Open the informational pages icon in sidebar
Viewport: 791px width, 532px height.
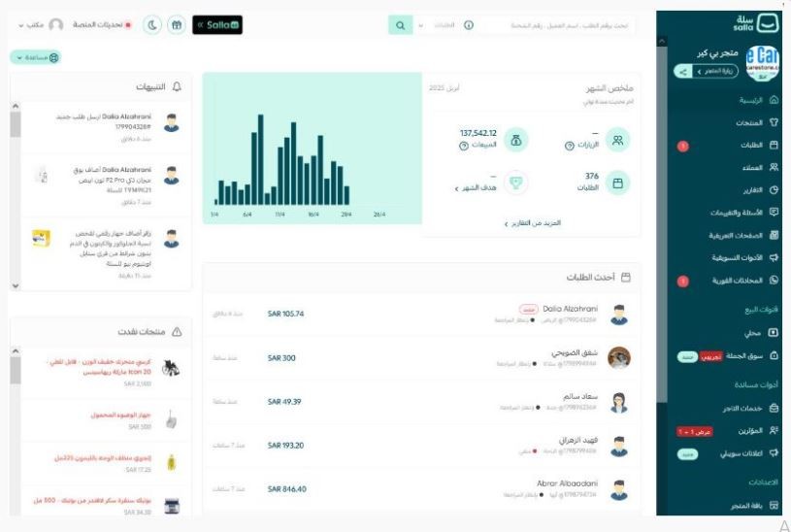[x=774, y=235]
